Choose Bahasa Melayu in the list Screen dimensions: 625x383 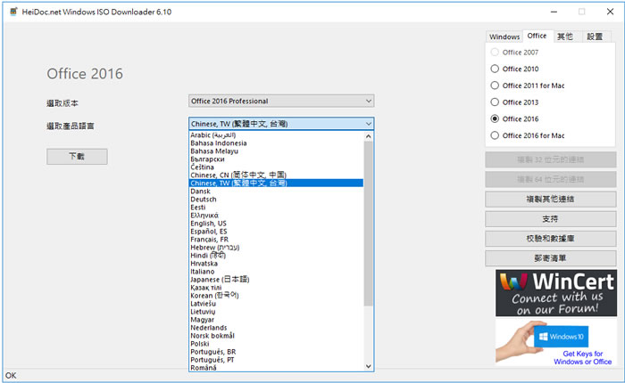tap(276, 151)
